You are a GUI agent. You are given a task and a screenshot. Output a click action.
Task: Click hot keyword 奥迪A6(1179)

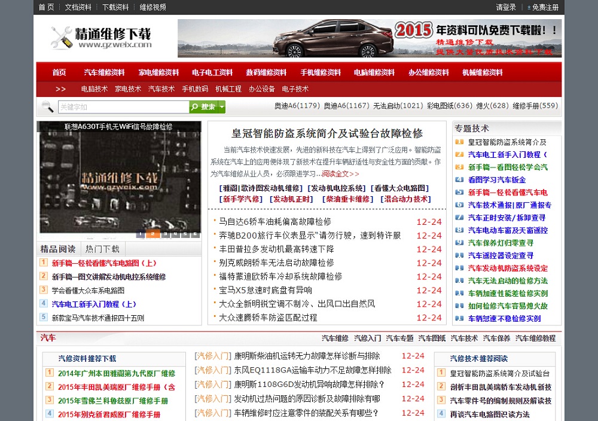coord(297,106)
